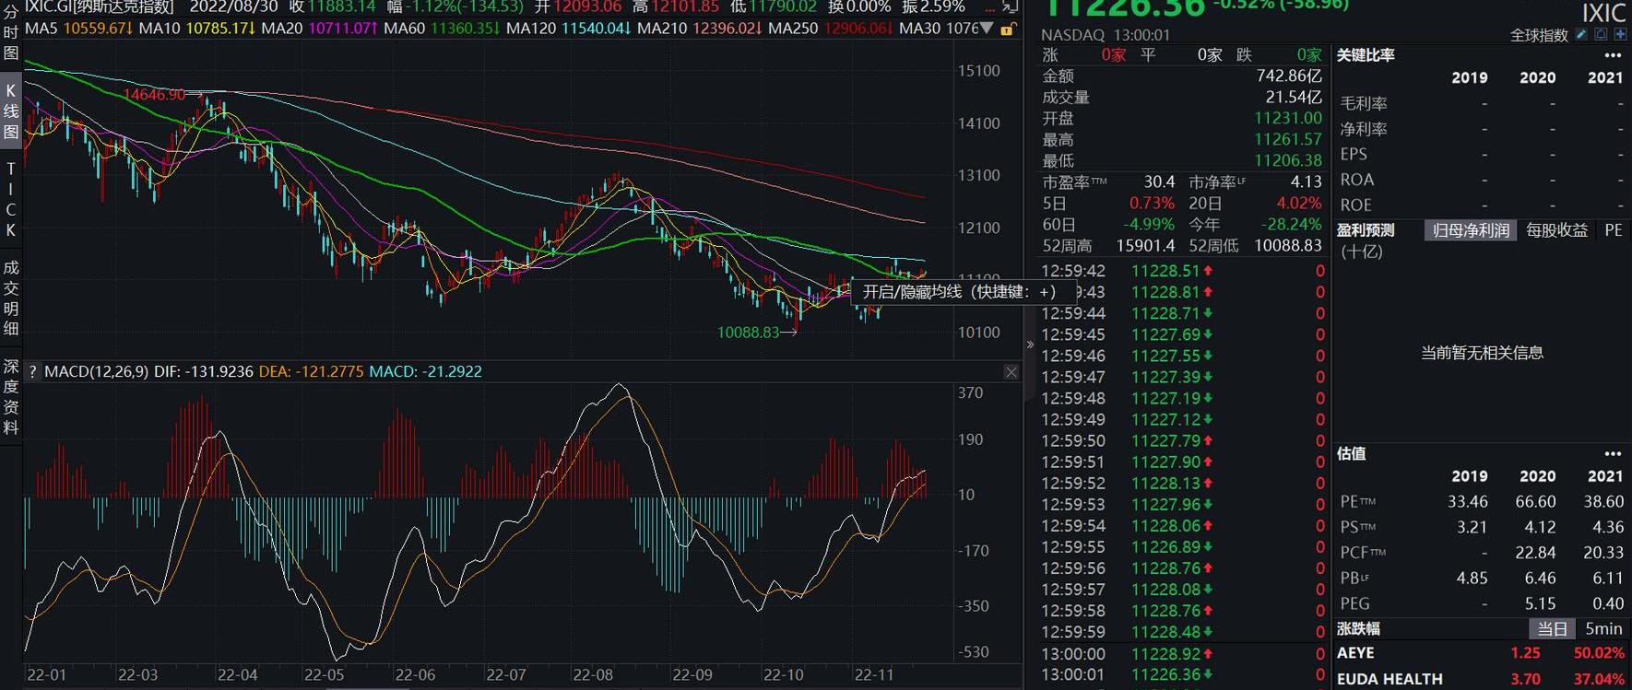Select PE option in profit forecast
Screen dimensions: 1632x690
(1613, 230)
